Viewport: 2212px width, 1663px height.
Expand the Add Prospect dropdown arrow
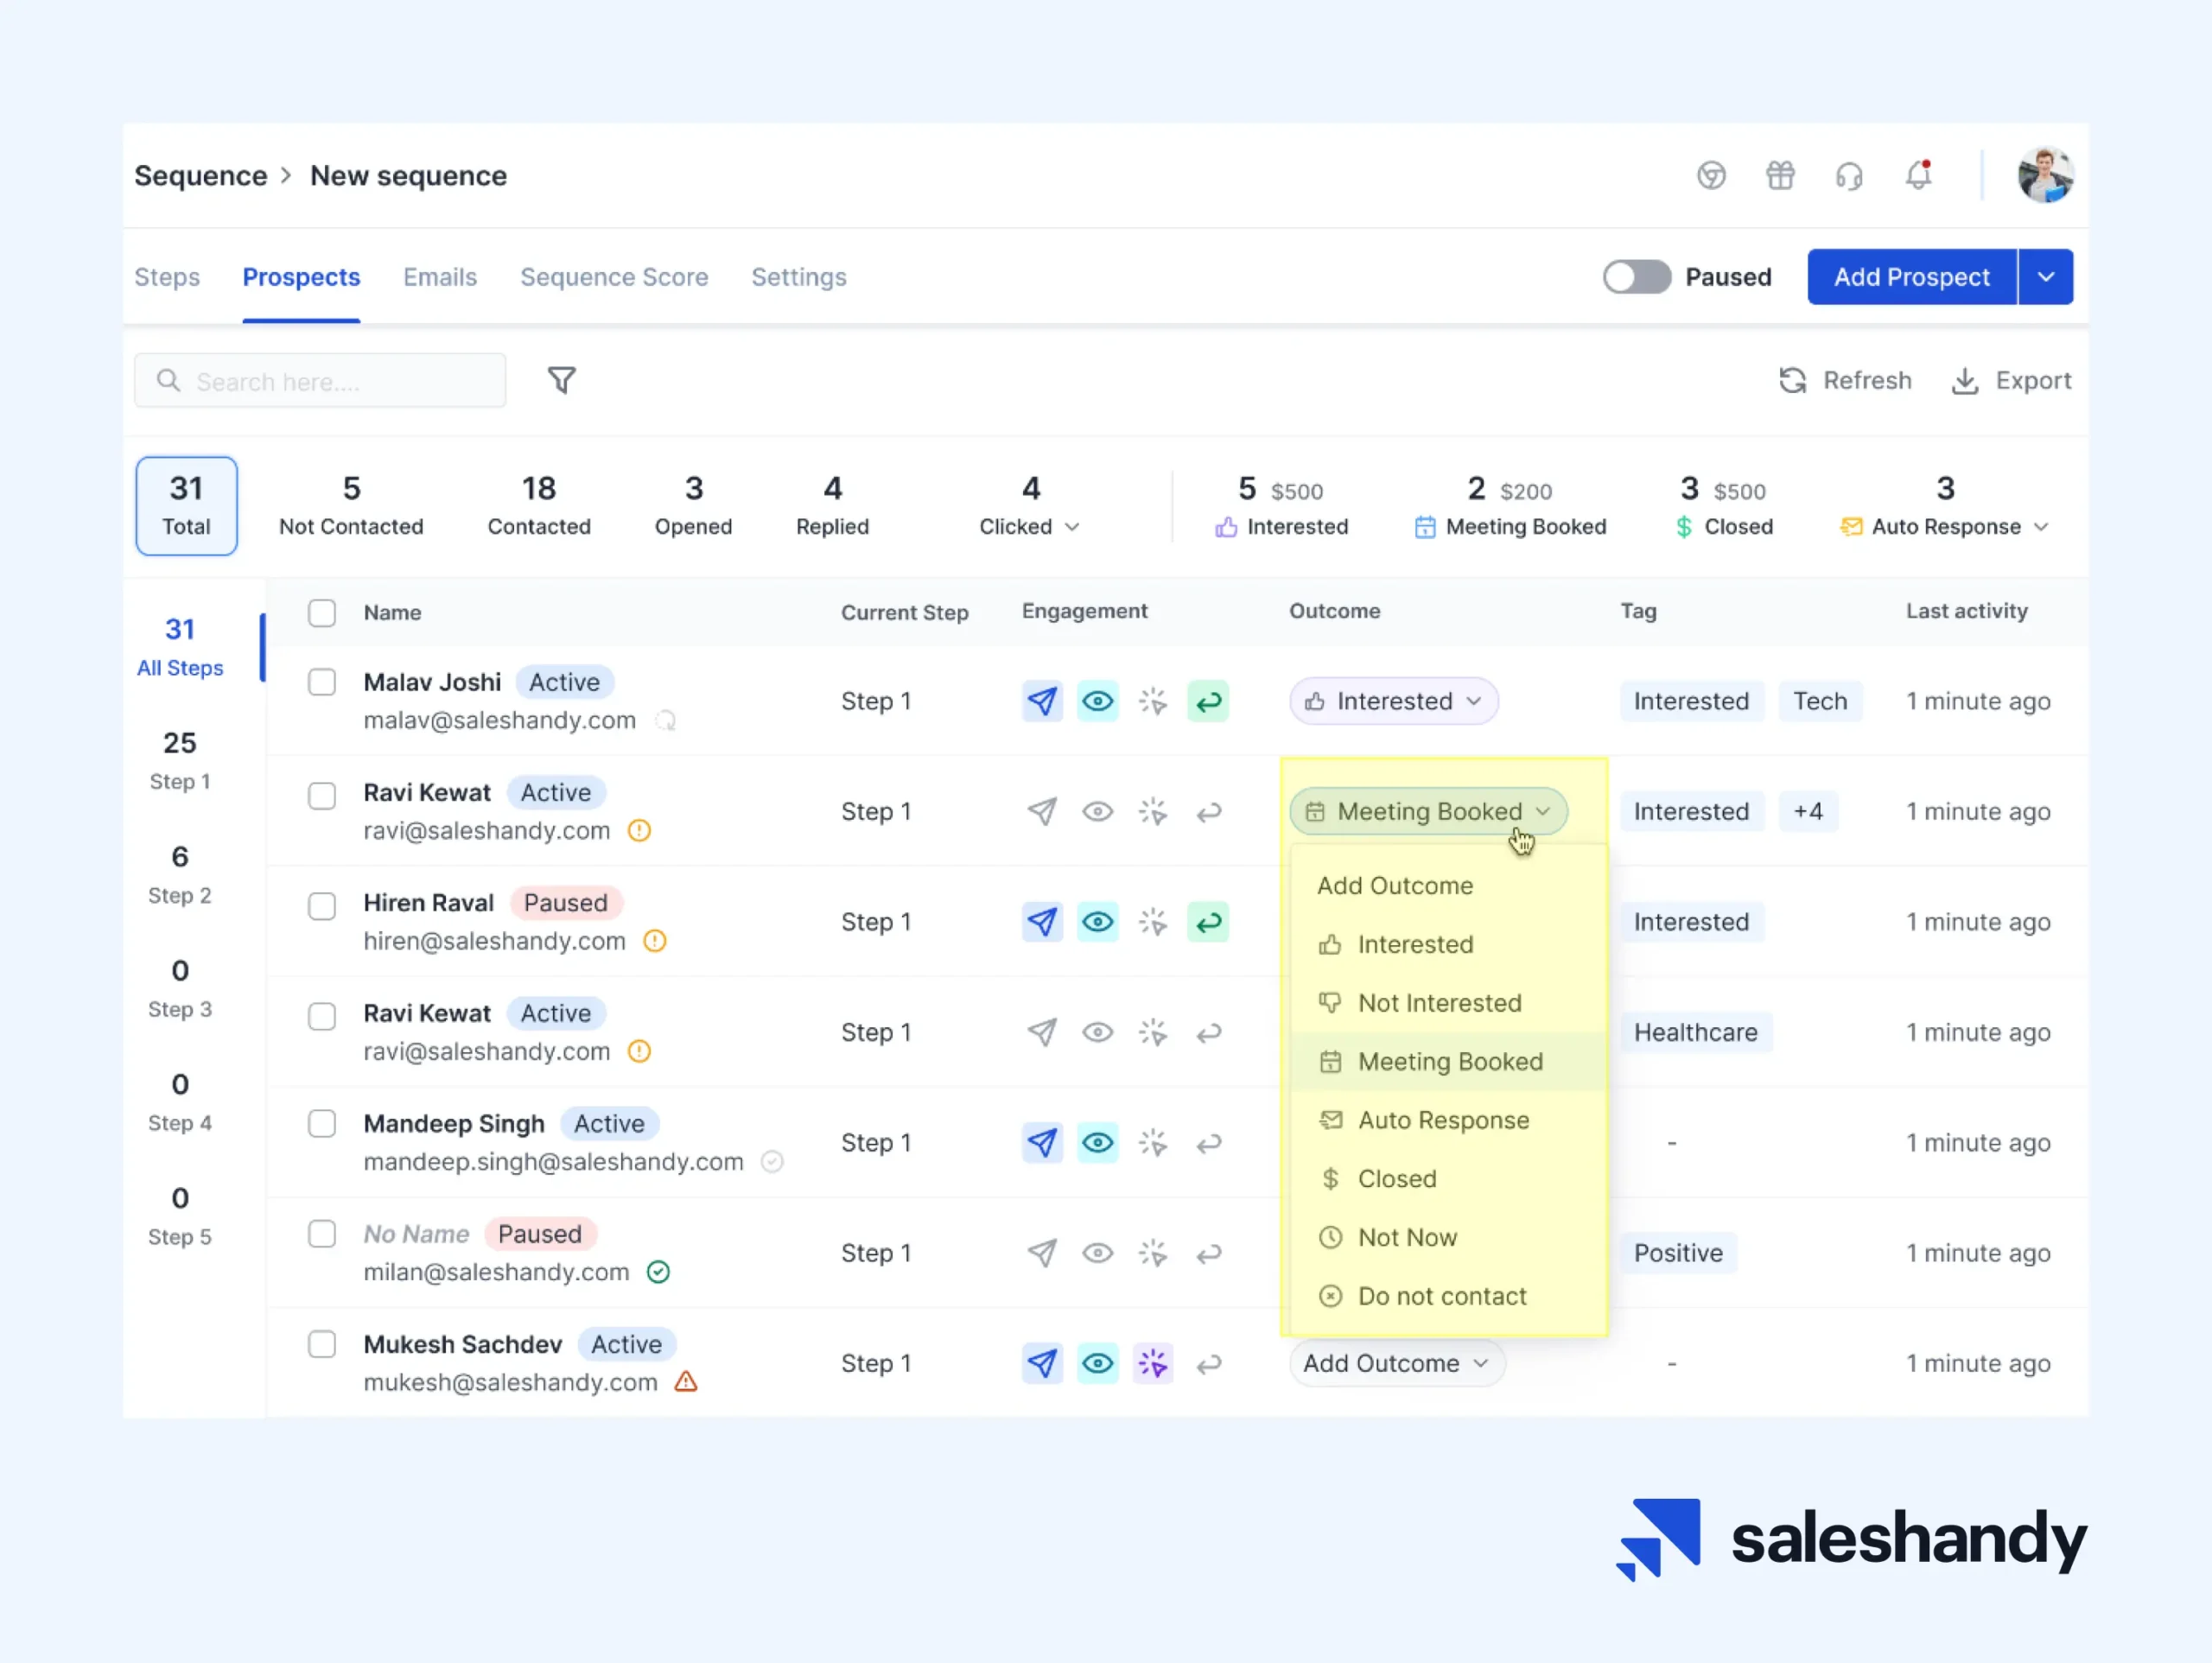[x=2046, y=277]
